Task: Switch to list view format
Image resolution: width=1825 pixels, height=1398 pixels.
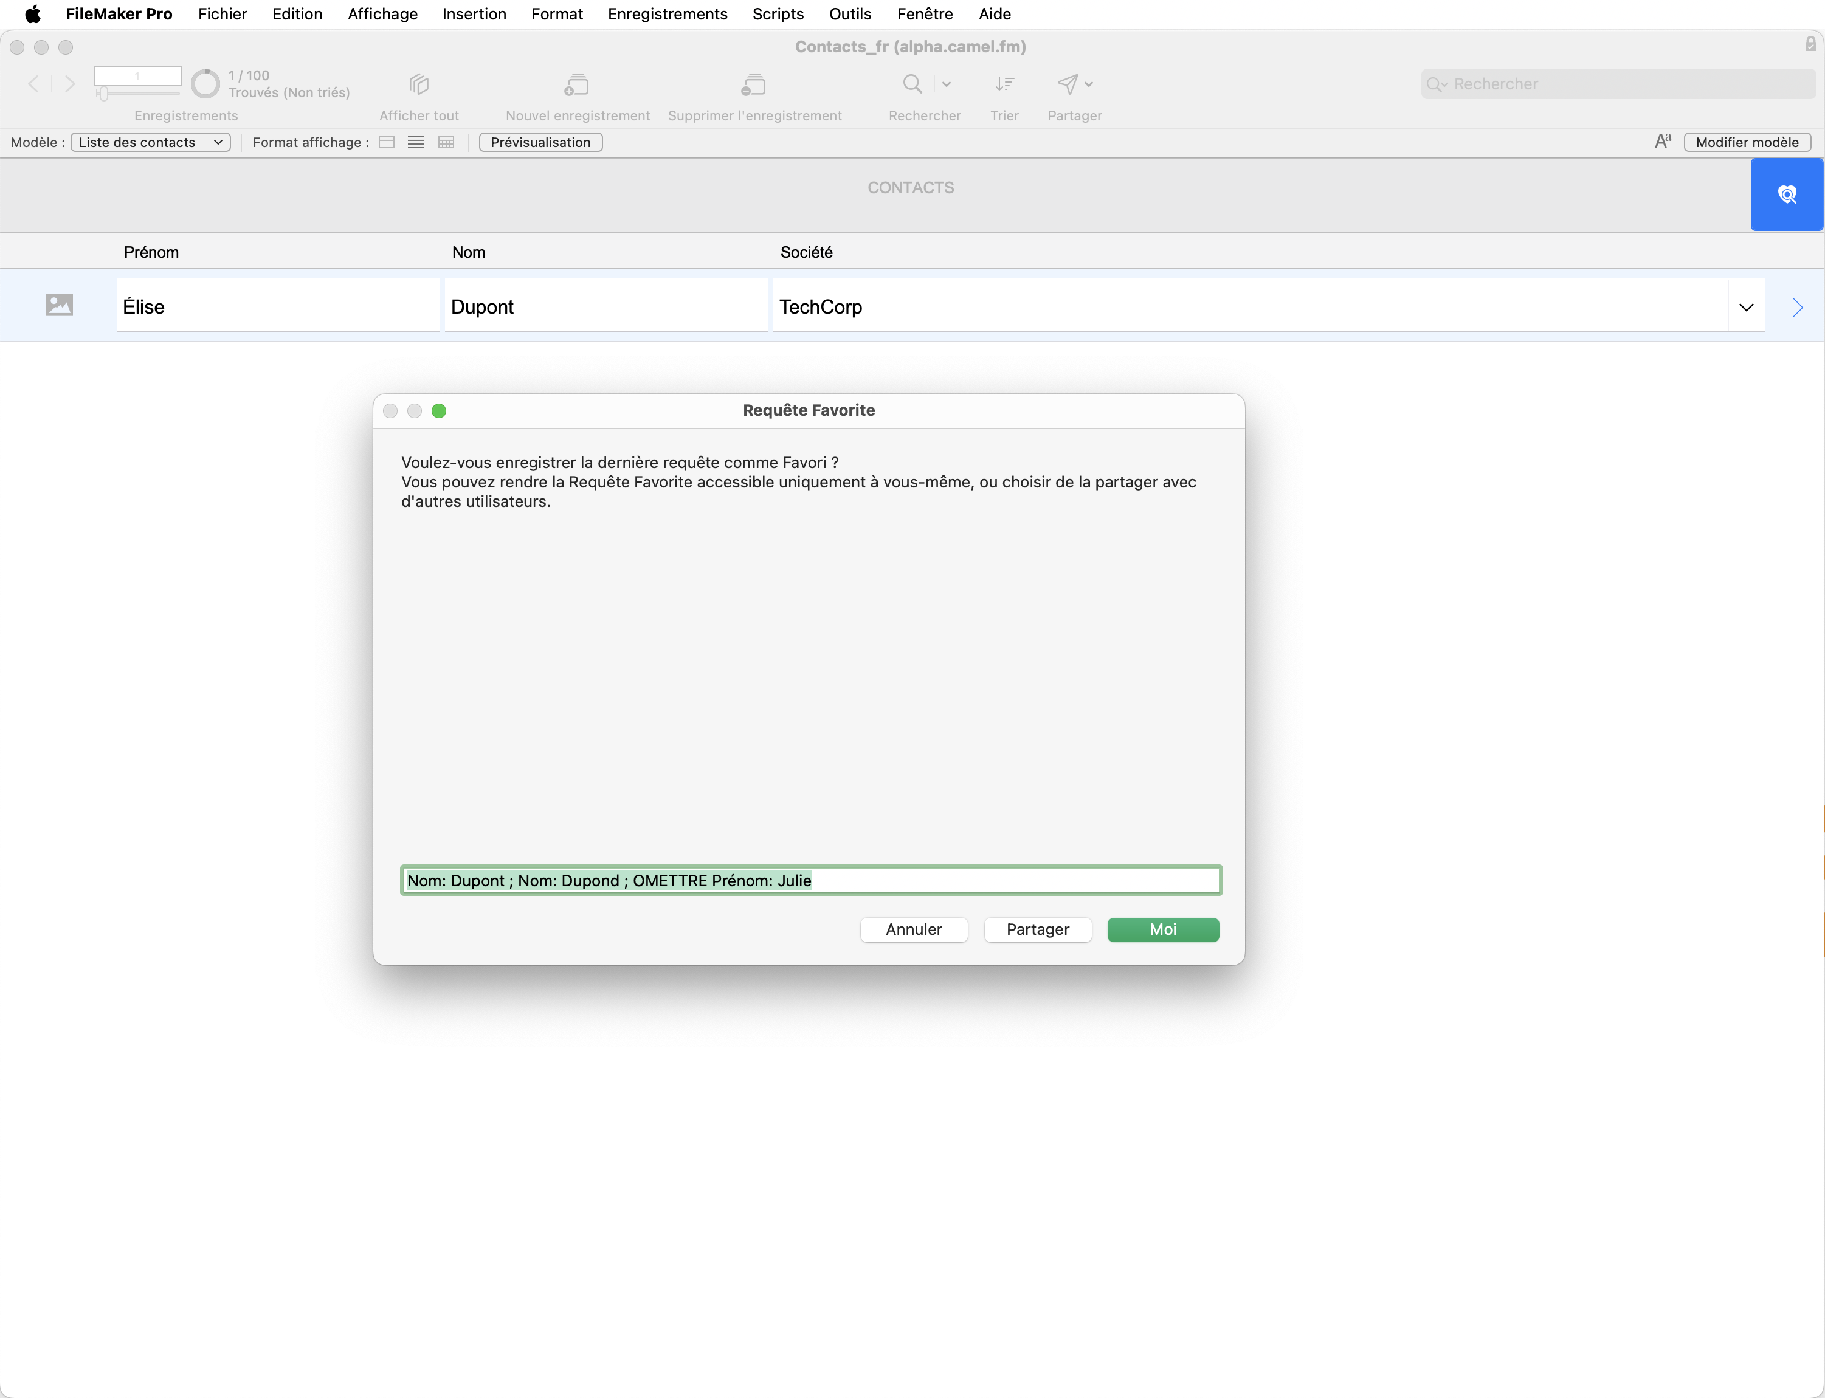Action: point(416,142)
